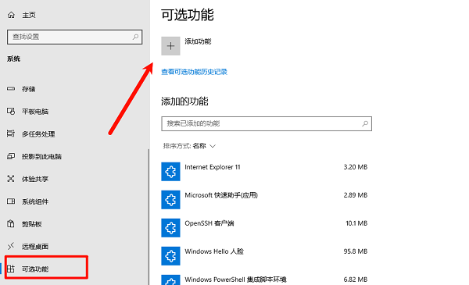Click Windows PowerShell 集成脚本环境 name text
Image resolution: width=469 pixels, height=285 pixels.
point(236,280)
